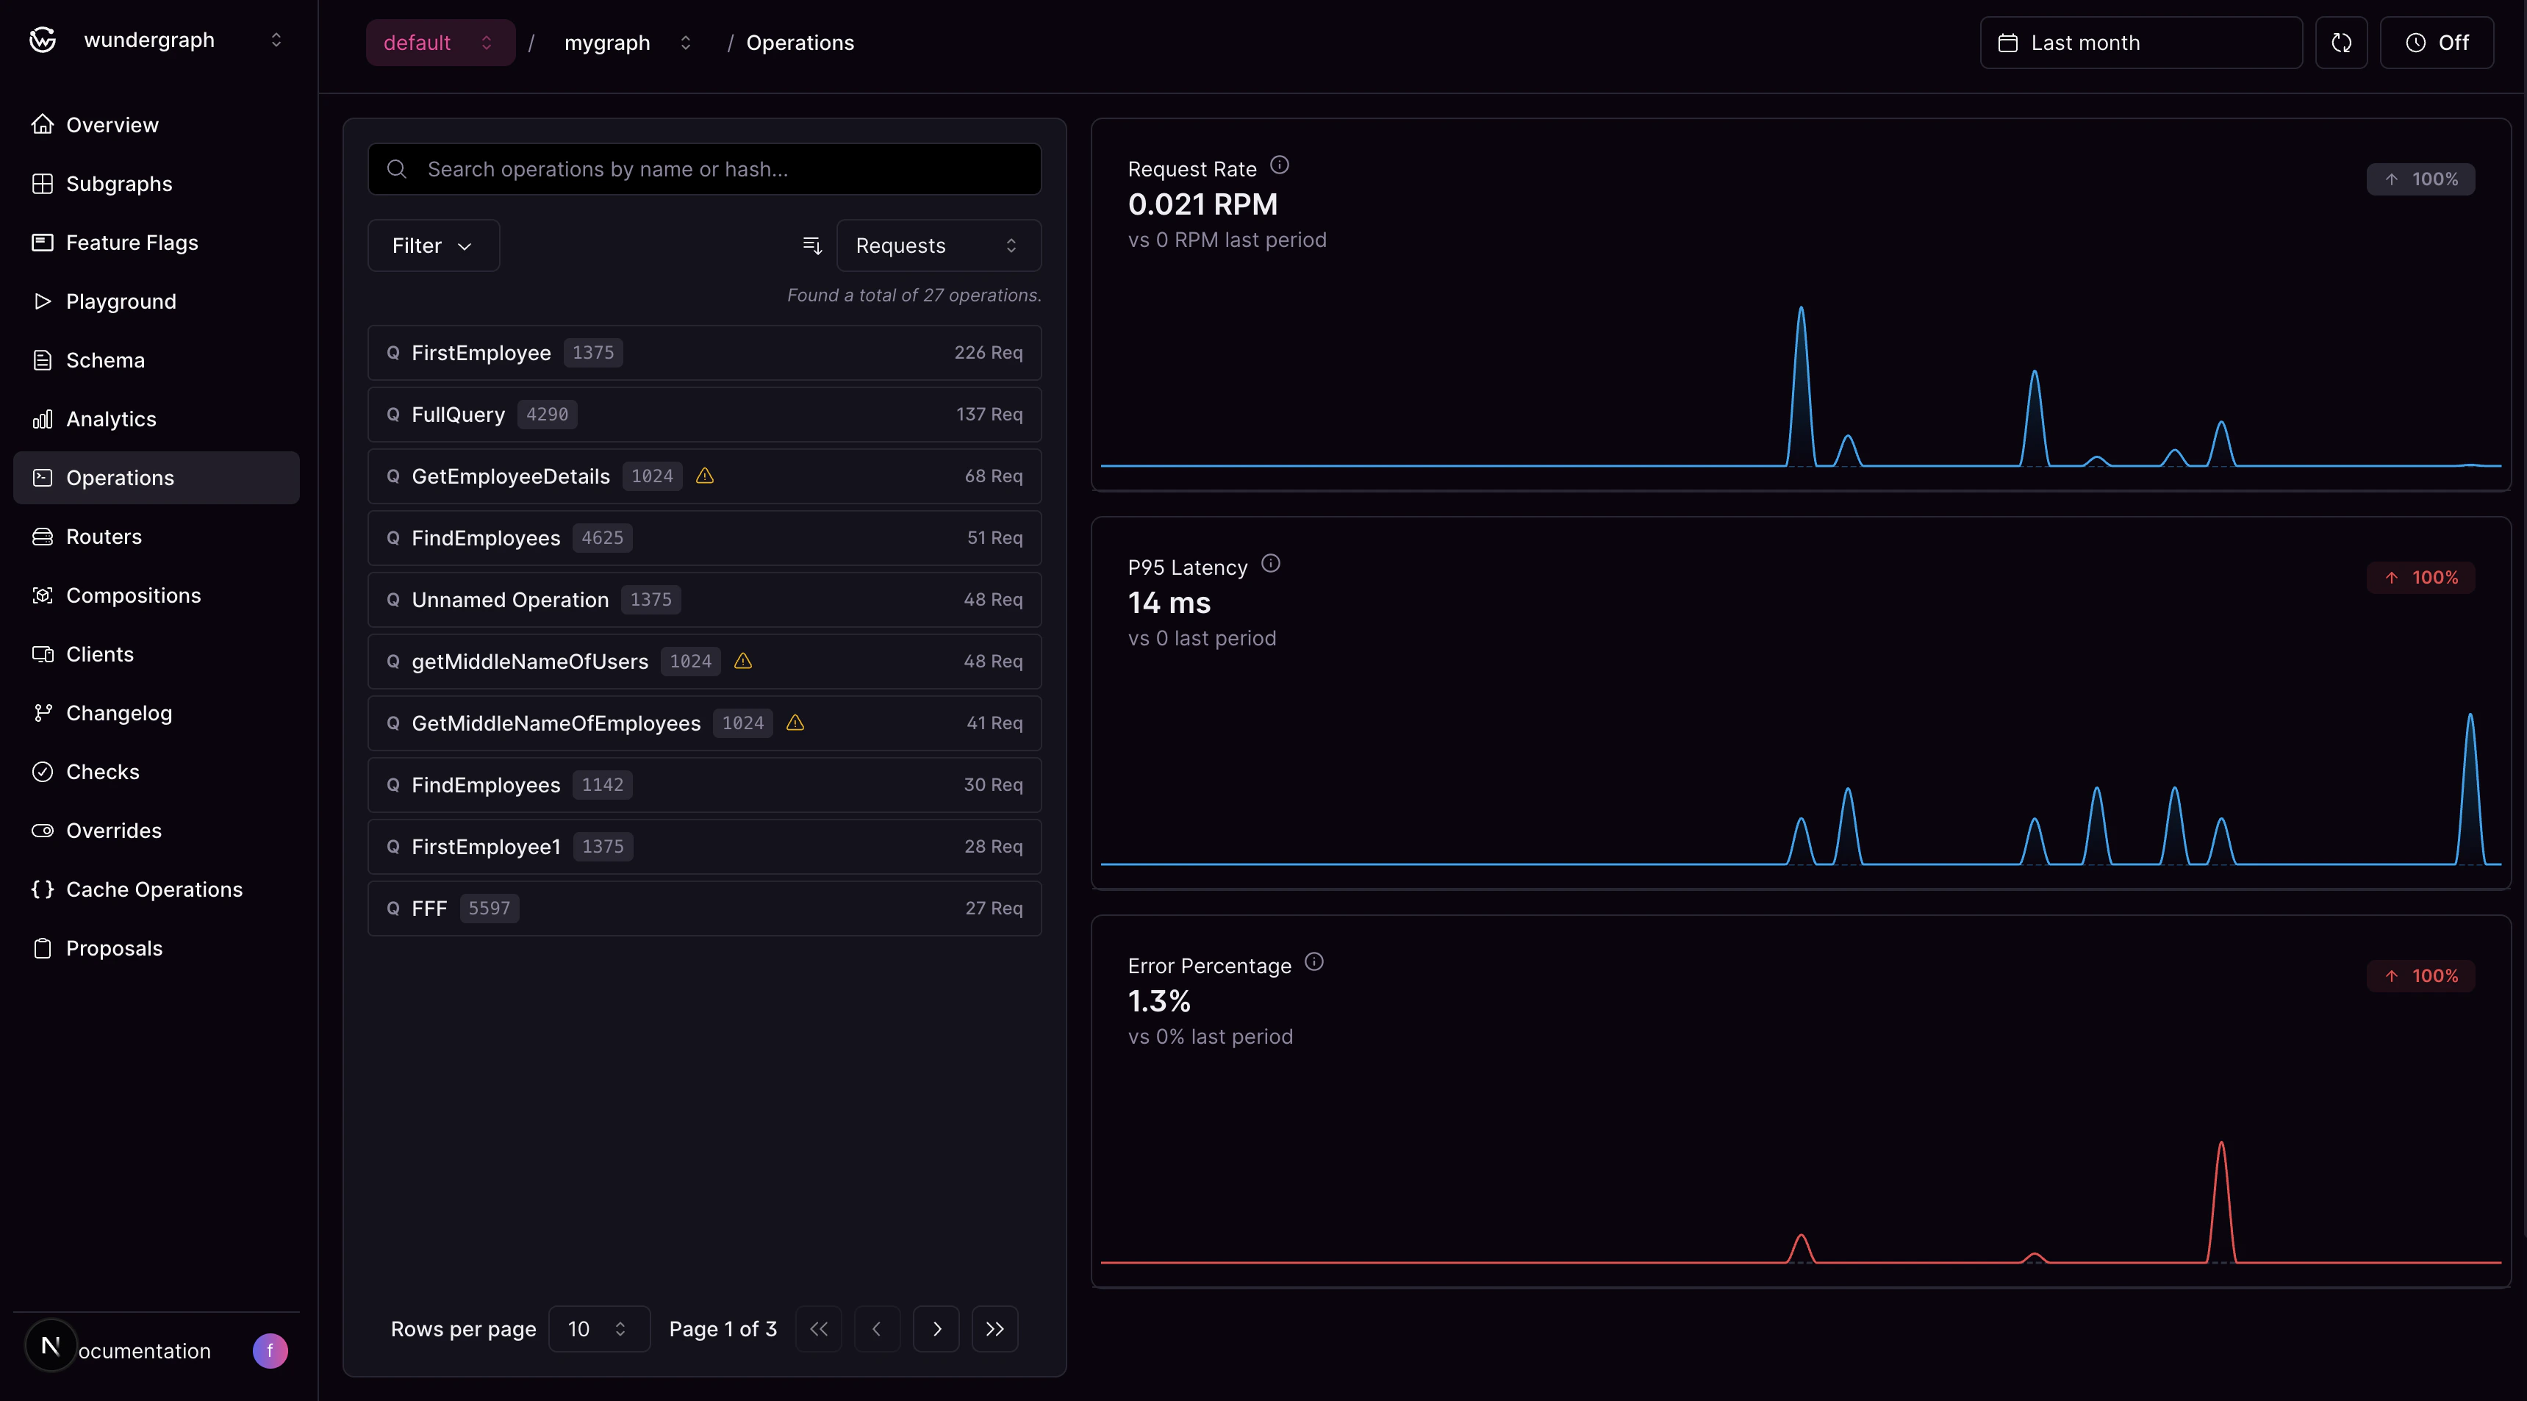Click the sort direction icon beside Requests

811,246
